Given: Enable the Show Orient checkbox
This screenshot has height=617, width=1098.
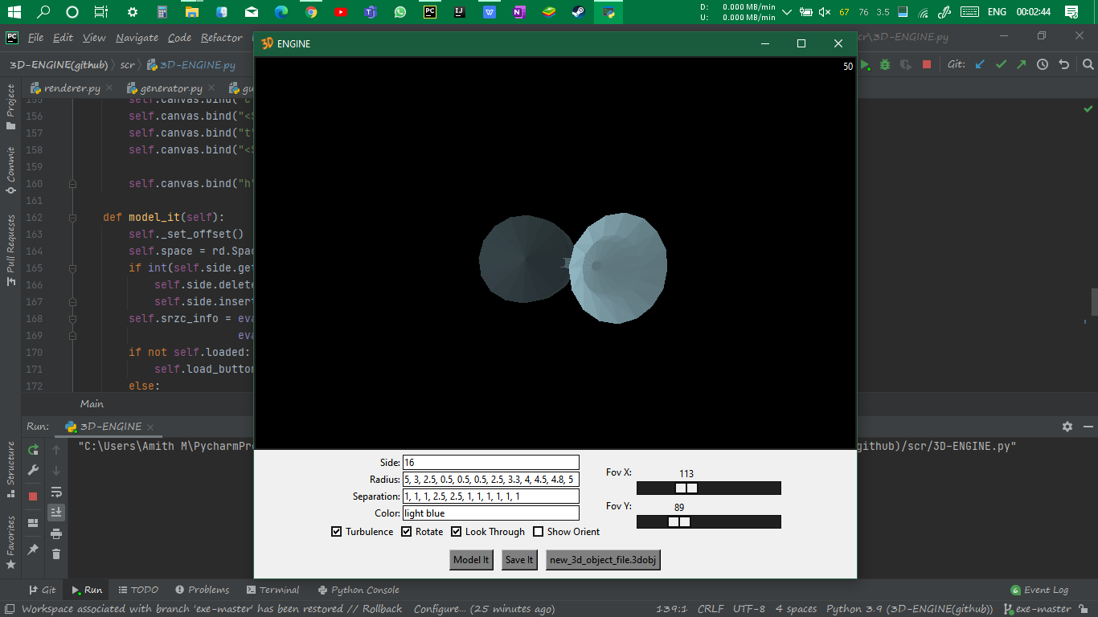Looking at the screenshot, I should [539, 532].
